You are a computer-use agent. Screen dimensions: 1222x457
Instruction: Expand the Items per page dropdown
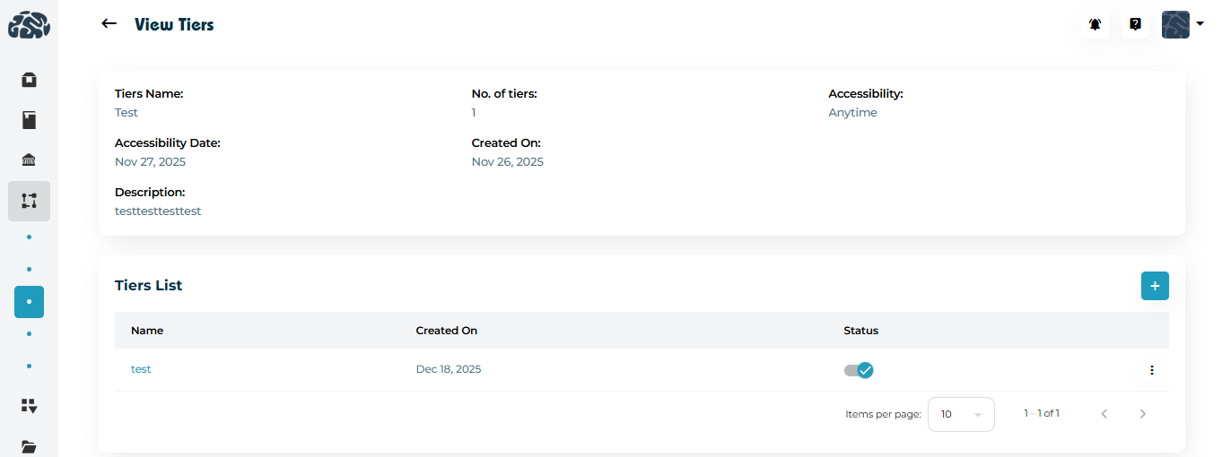tap(961, 414)
